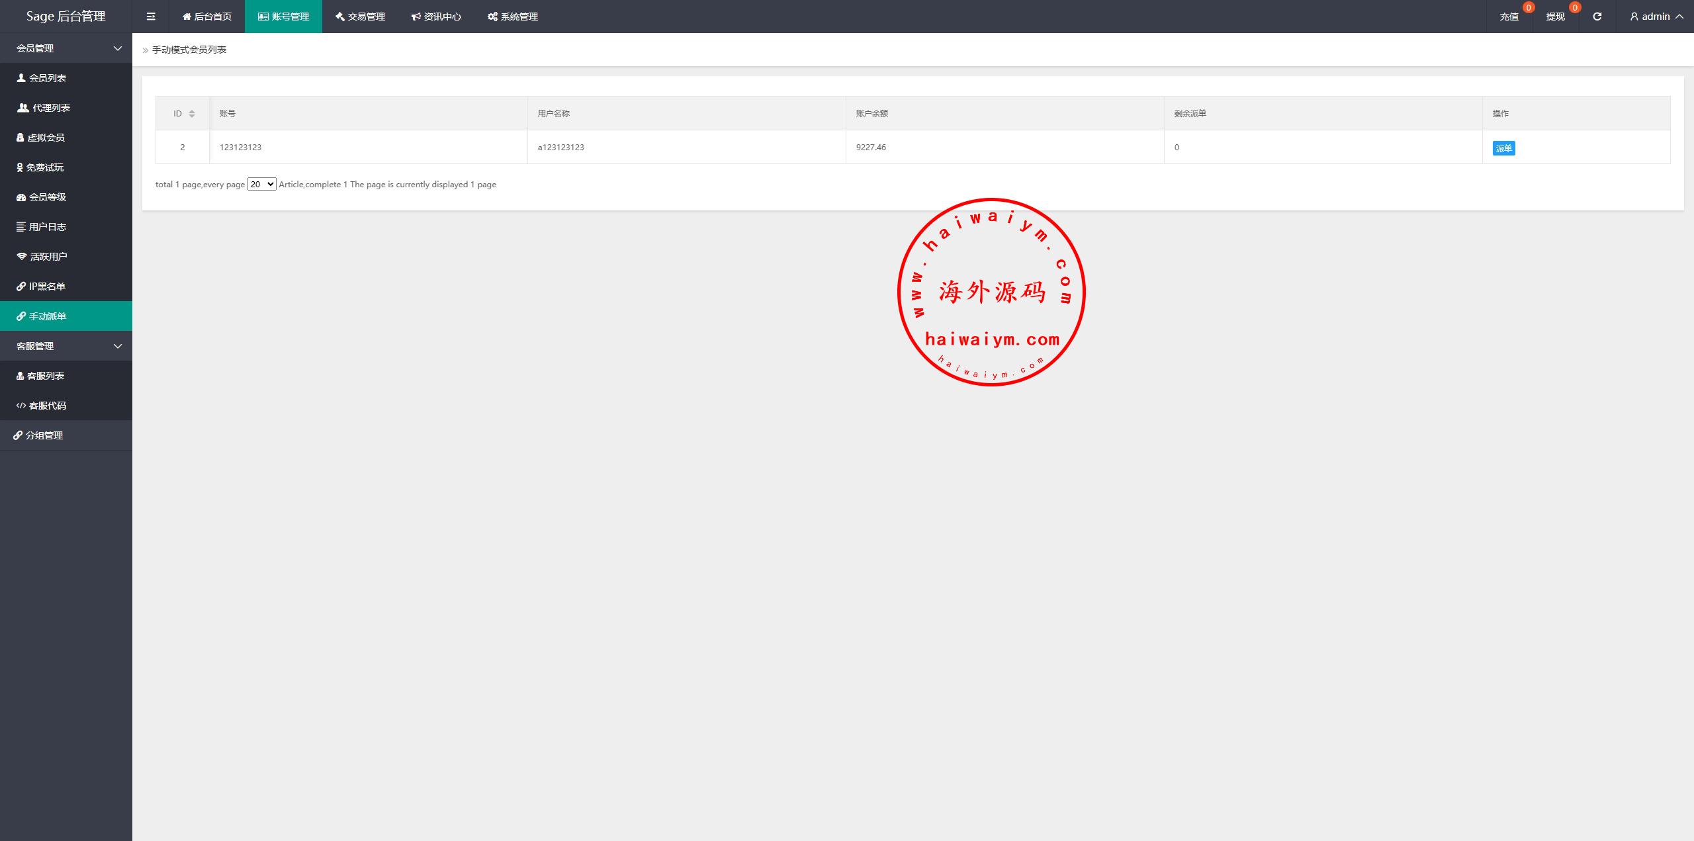The image size is (1694, 841).
Task: Click the 充值 recharge notification link
Action: (1509, 17)
